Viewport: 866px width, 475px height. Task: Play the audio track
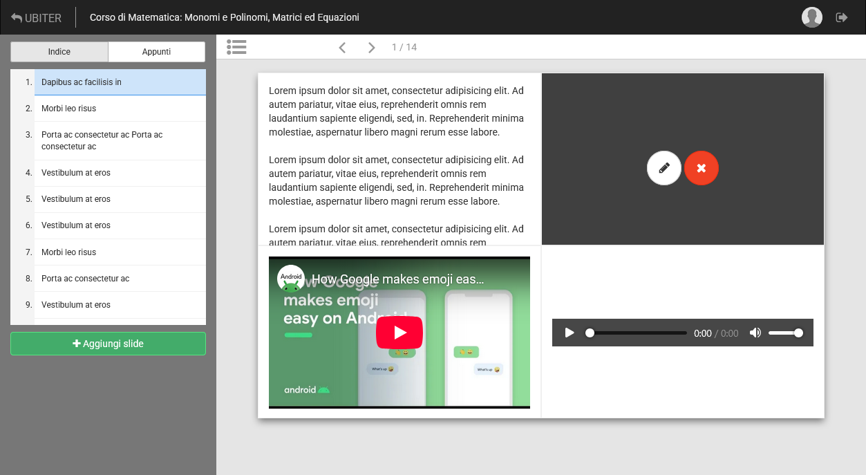point(570,333)
